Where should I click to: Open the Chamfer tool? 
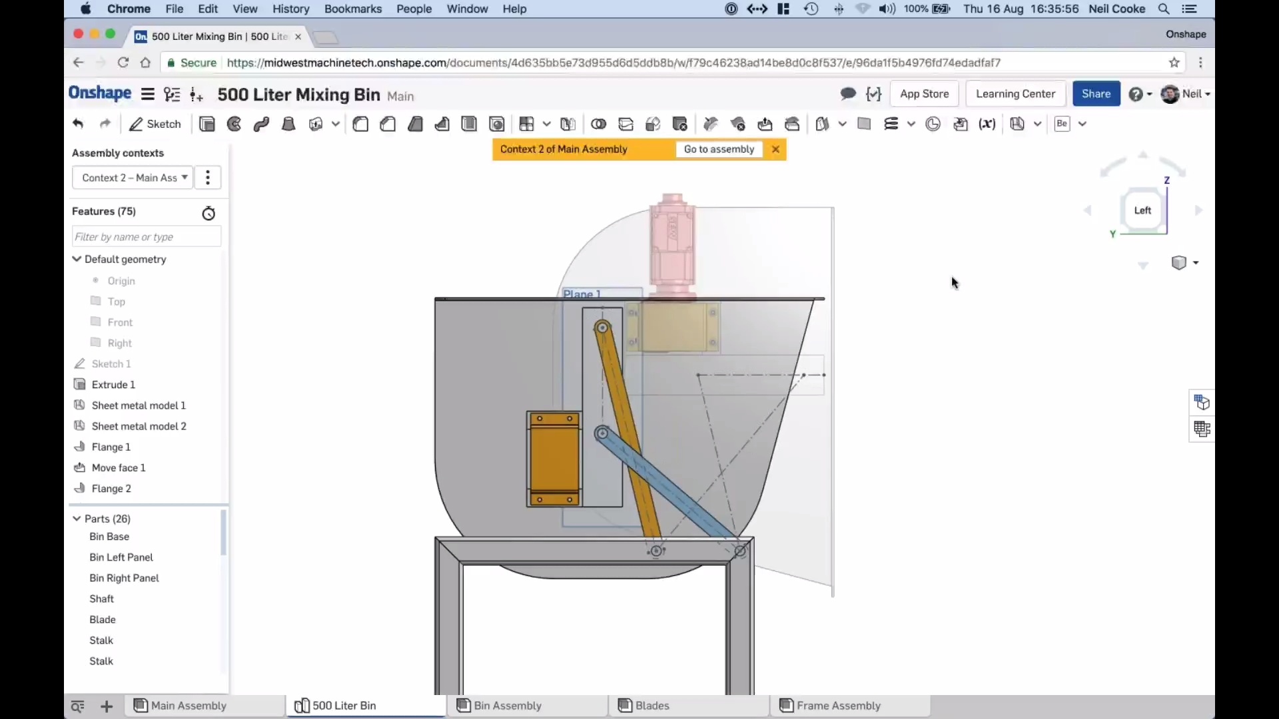click(x=388, y=124)
